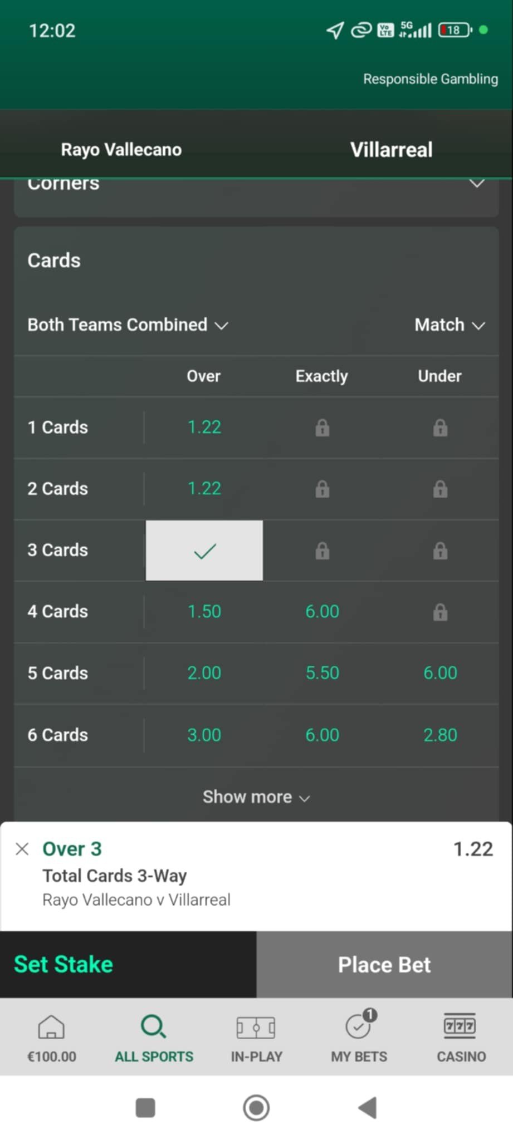Tap the Place Bet button
This screenshot has width=513, height=1140.
point(384,964)
